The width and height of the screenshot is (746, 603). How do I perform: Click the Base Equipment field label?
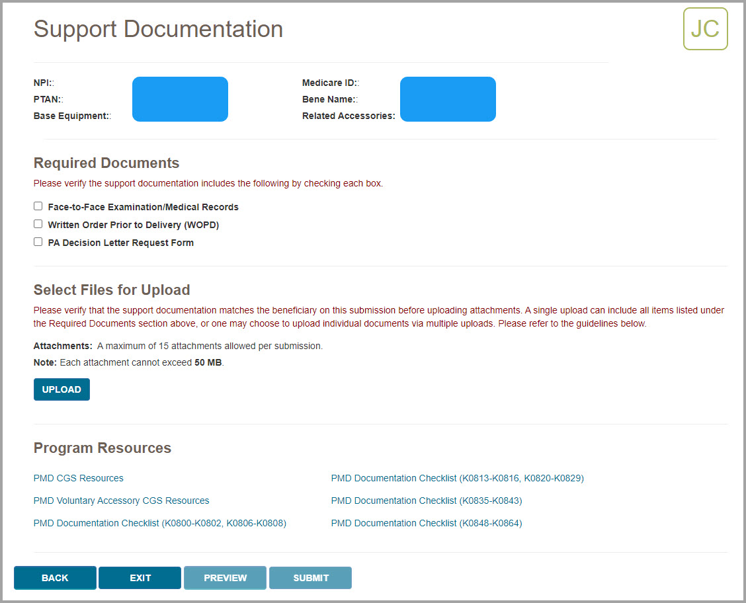click(71, 116)
